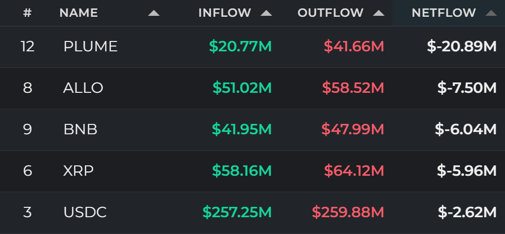Toggle NETFLOW sort arrow

[491, 13]
